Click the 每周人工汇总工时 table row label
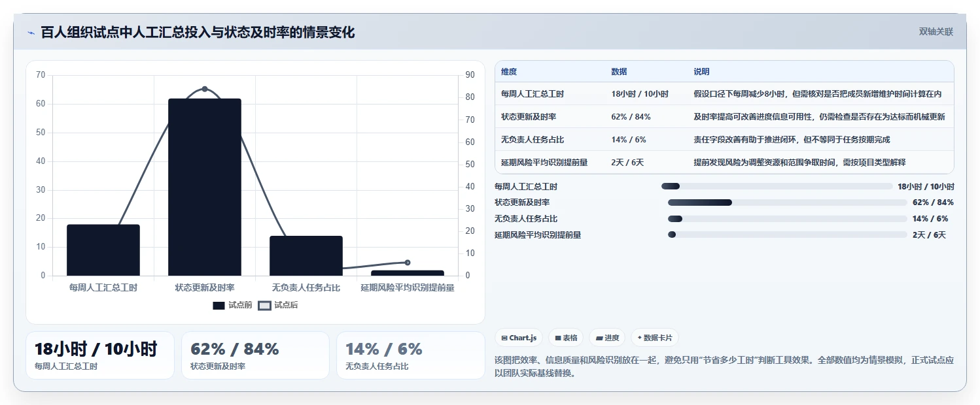Viewport: 980px width, 405px height. pyautogui.click(x=533, y=94)
